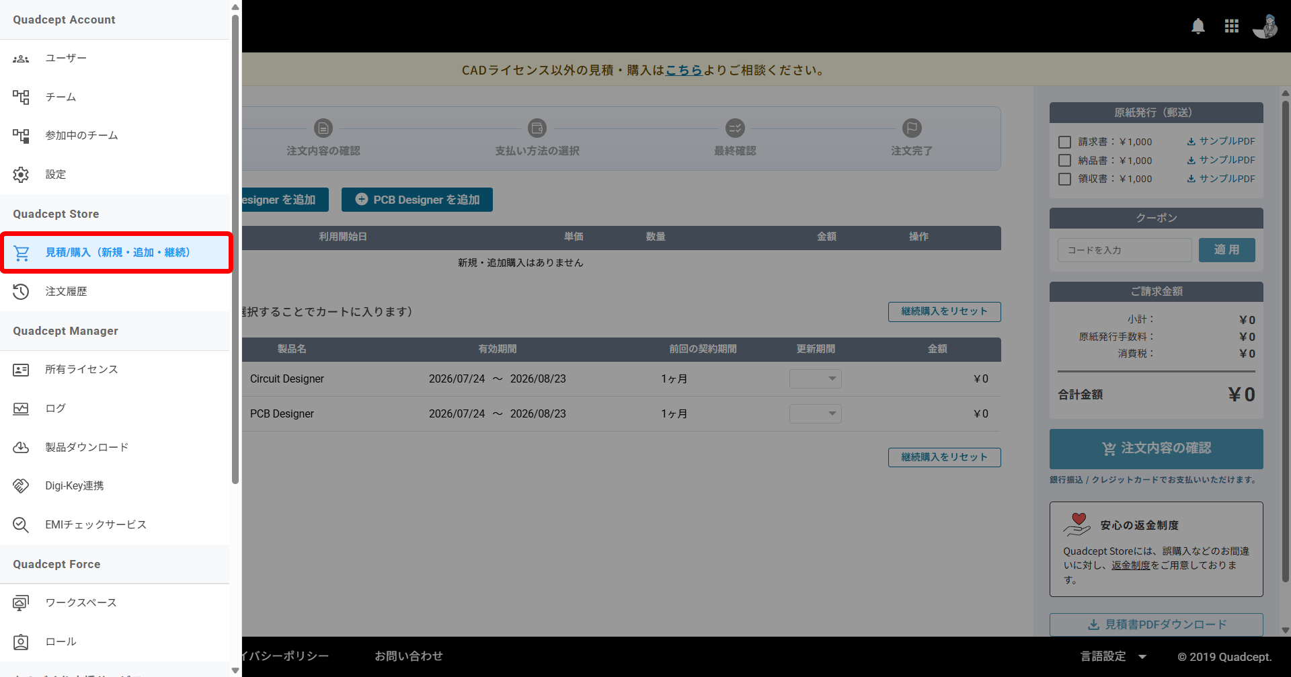The width and height of the screenshot is (1291, 677).
Task: Click the Participating Teams icon
Action: pos(21,136)
